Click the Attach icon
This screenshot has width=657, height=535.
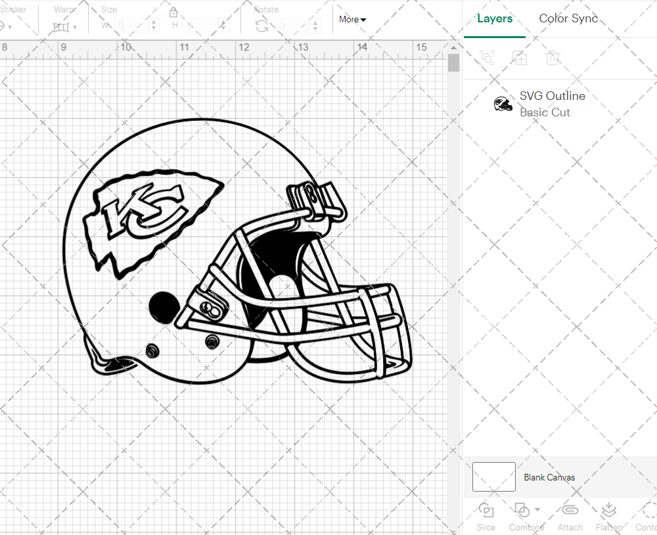(x=570, y=517)
